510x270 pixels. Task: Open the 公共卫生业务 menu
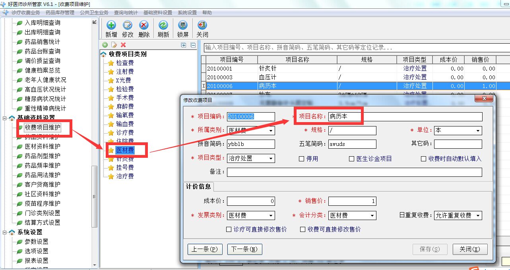click(94, 13)
